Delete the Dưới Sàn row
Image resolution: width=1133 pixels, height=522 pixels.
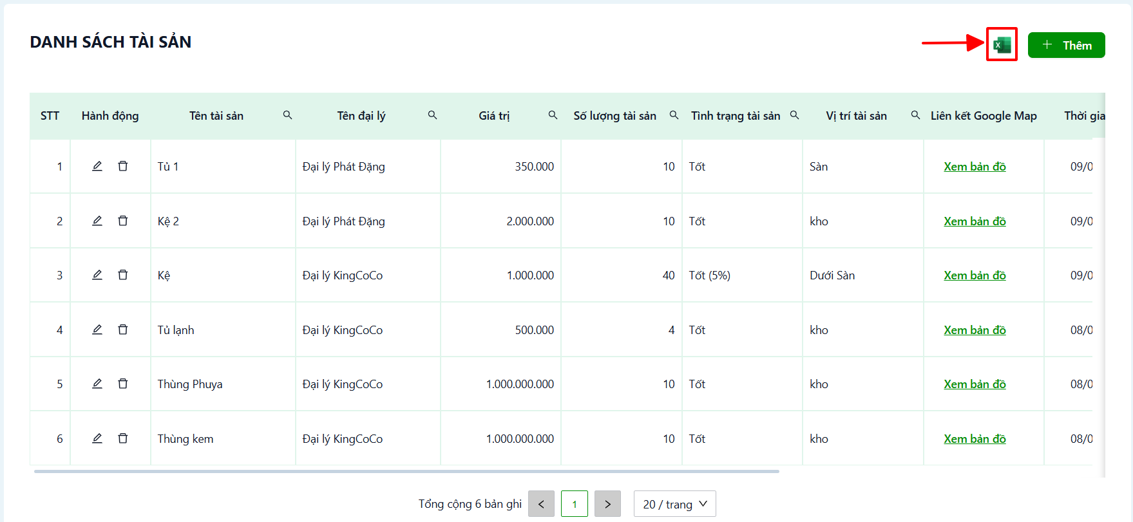pos(122,275)
